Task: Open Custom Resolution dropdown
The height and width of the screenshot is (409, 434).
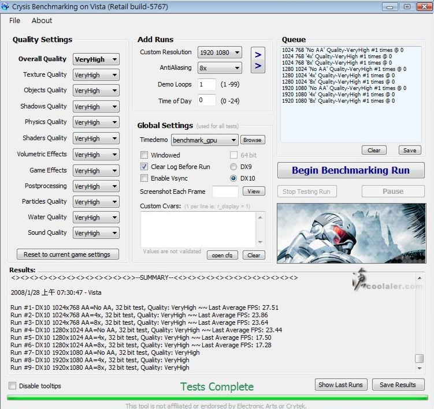Action: 220,52
